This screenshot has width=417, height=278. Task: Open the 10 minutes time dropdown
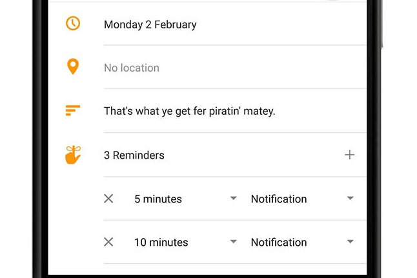185,242
